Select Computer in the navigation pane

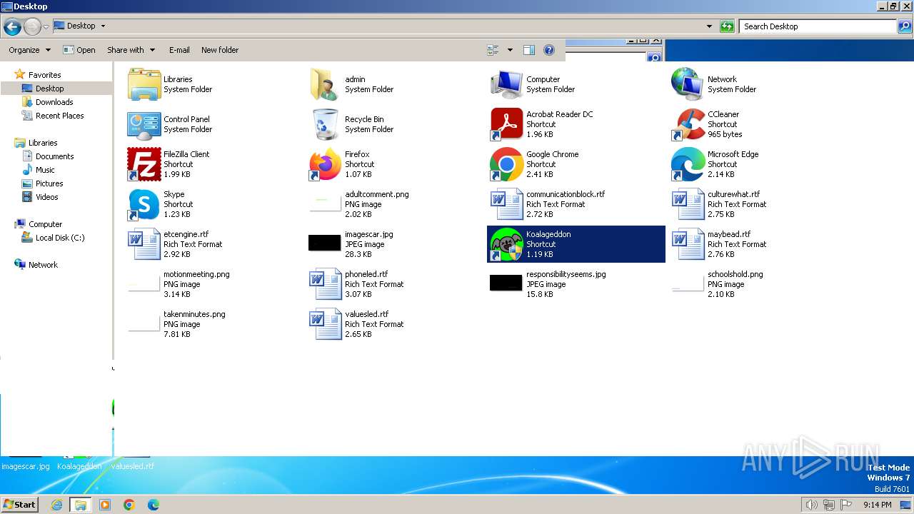pos(45,224)
